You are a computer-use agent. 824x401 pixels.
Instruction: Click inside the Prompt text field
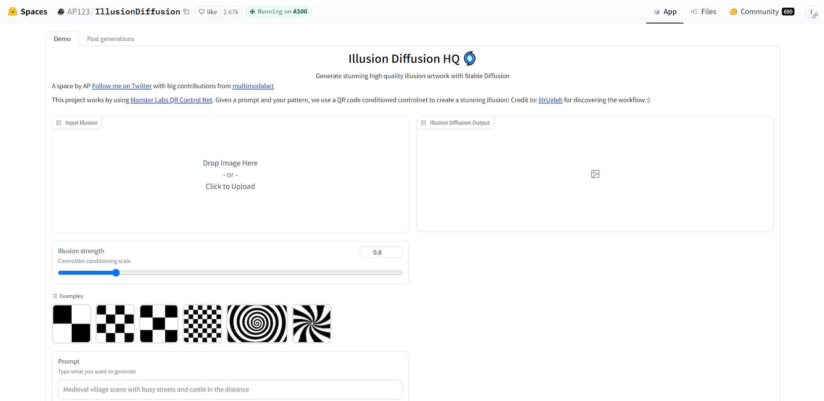click(x=230, y=389)
